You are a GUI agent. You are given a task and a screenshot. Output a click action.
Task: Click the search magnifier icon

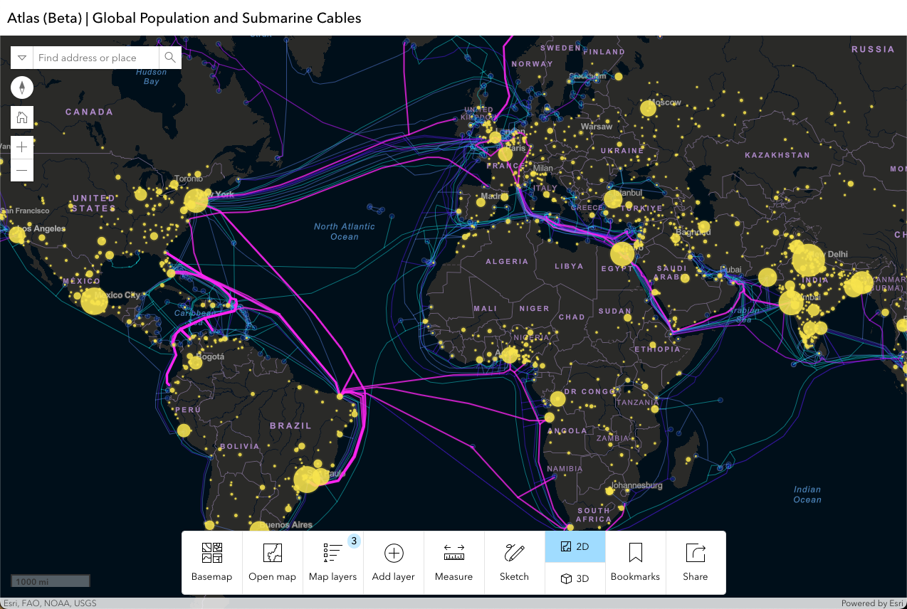coord(170,57)
